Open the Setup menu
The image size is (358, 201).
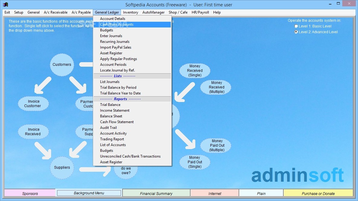coord(19,12)
